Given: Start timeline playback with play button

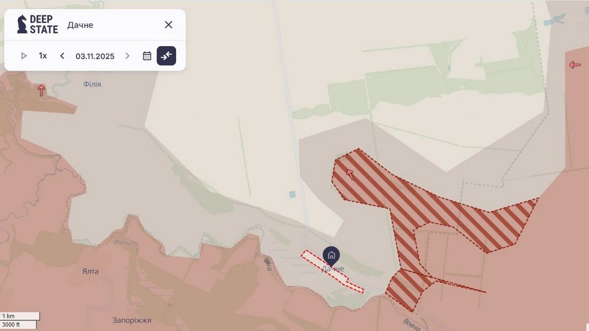Looking at the screenshot, I should click(x=24, y=56).
